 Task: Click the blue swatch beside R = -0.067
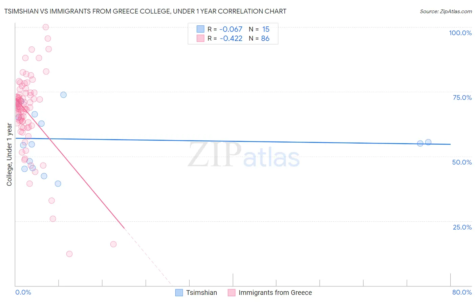(200, 29)
